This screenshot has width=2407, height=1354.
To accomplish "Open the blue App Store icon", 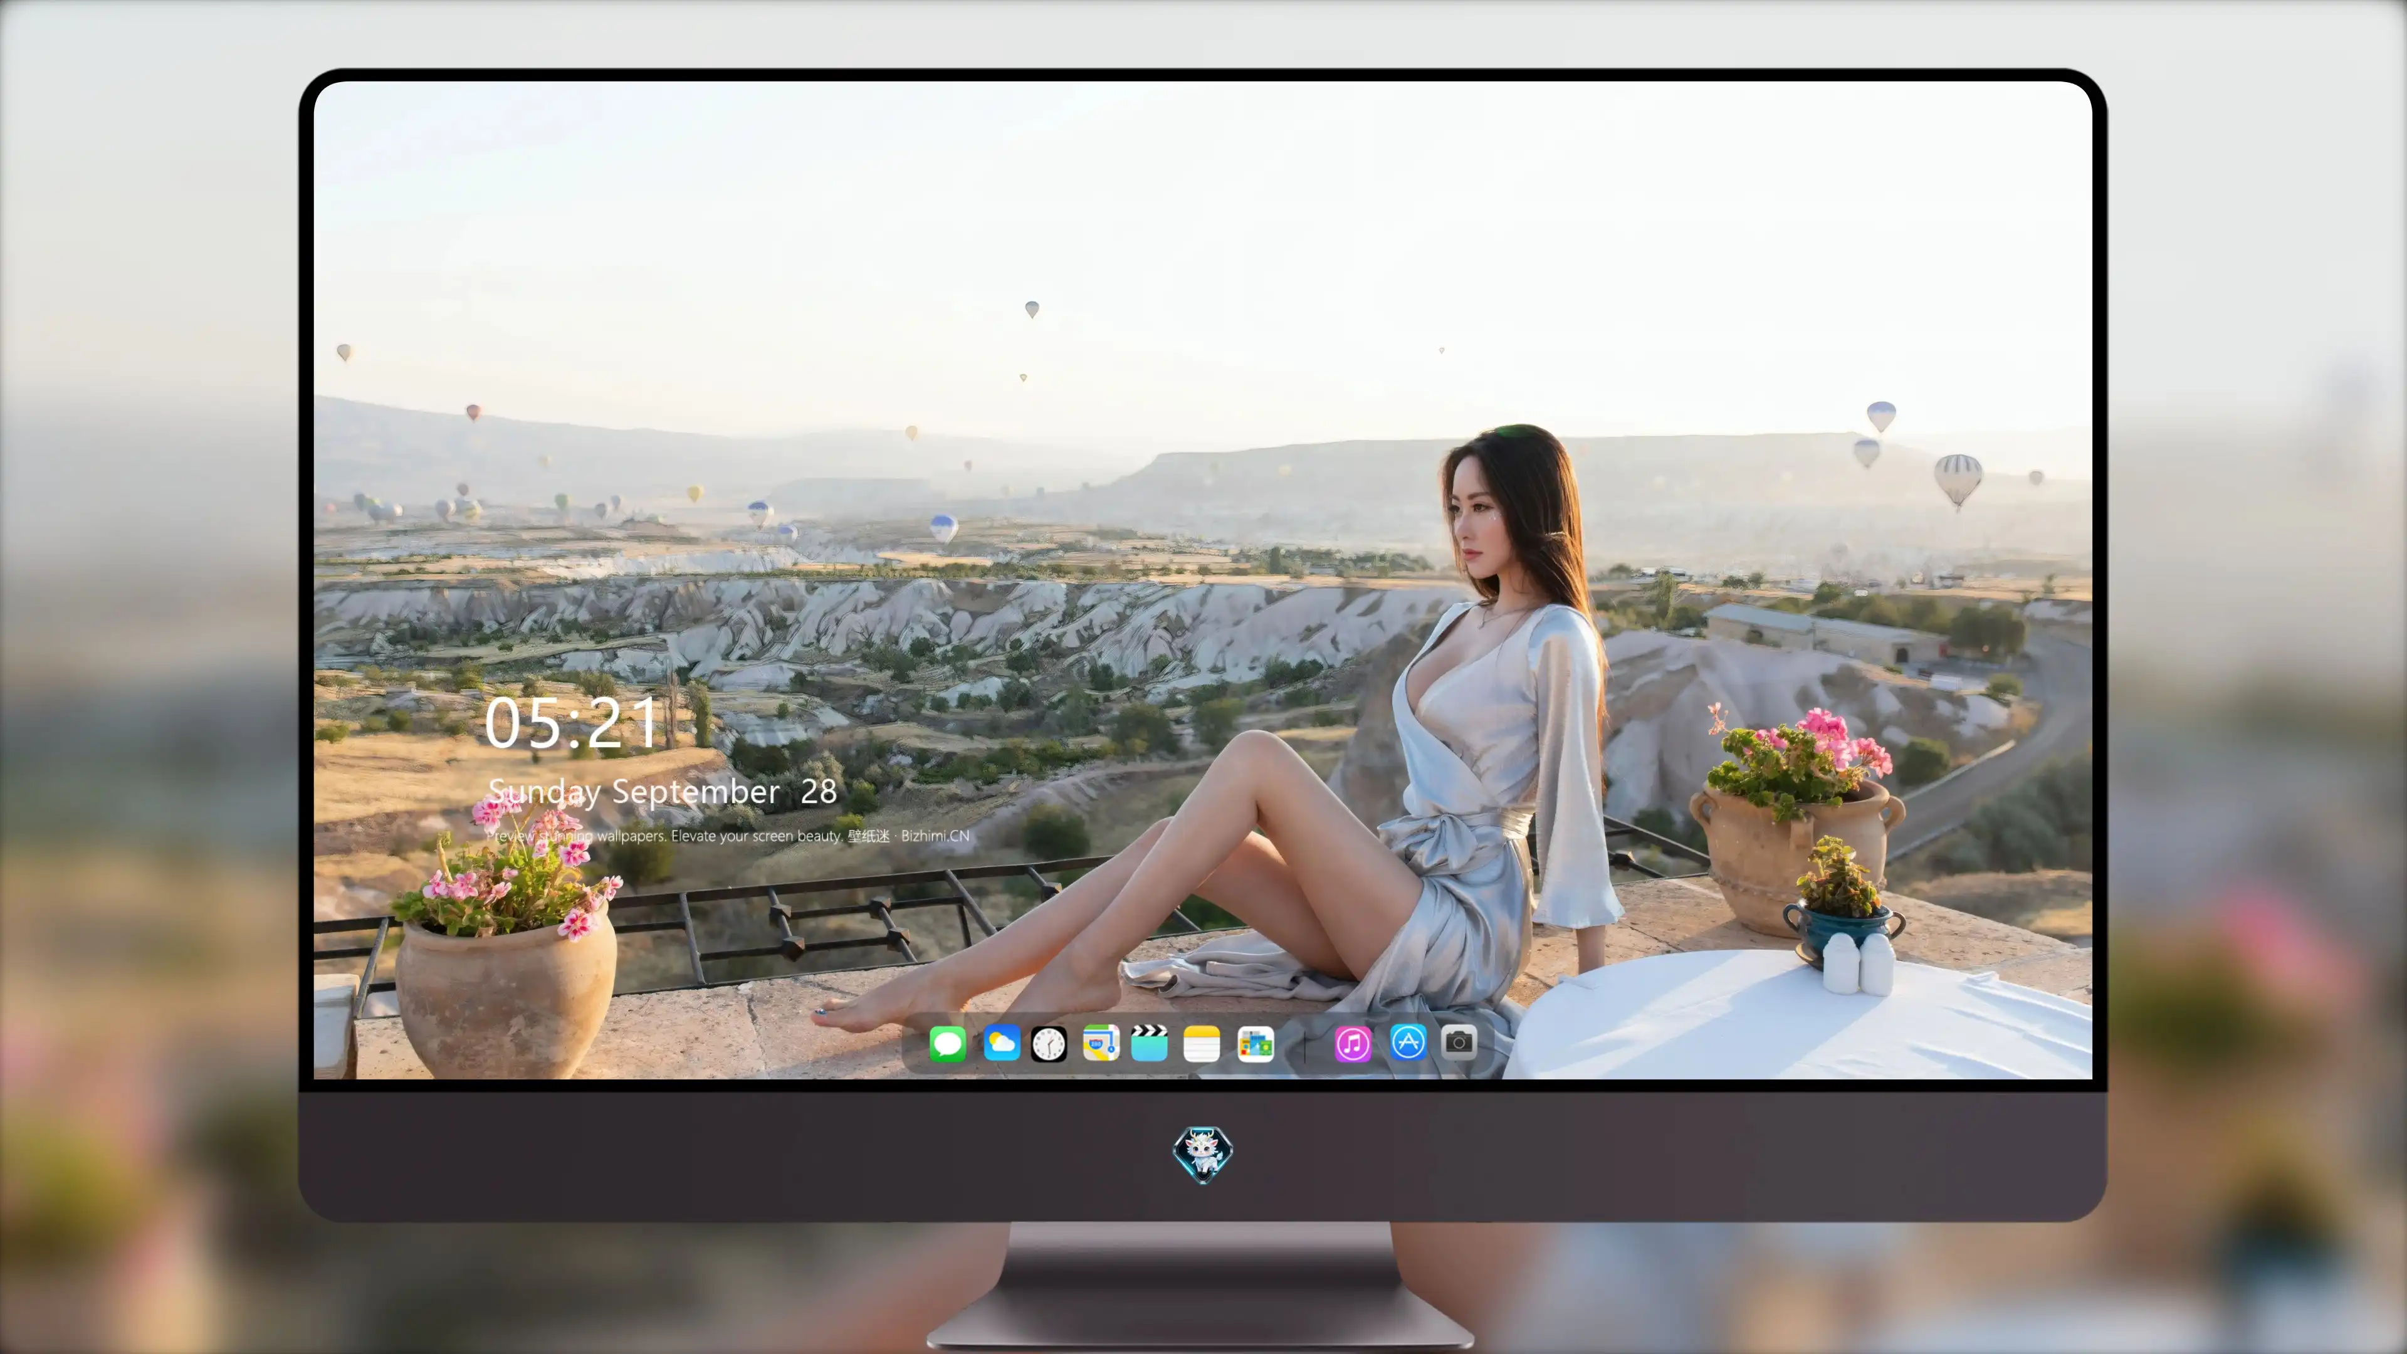I will click(1408, 1042).
